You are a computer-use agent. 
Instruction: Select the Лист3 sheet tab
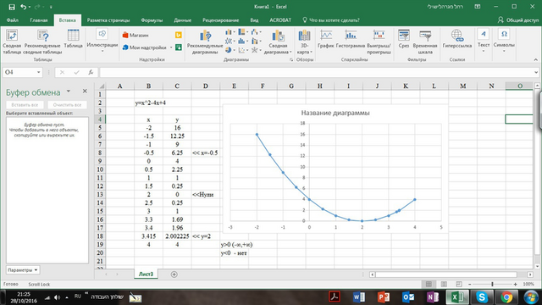(x=146, y=274)
